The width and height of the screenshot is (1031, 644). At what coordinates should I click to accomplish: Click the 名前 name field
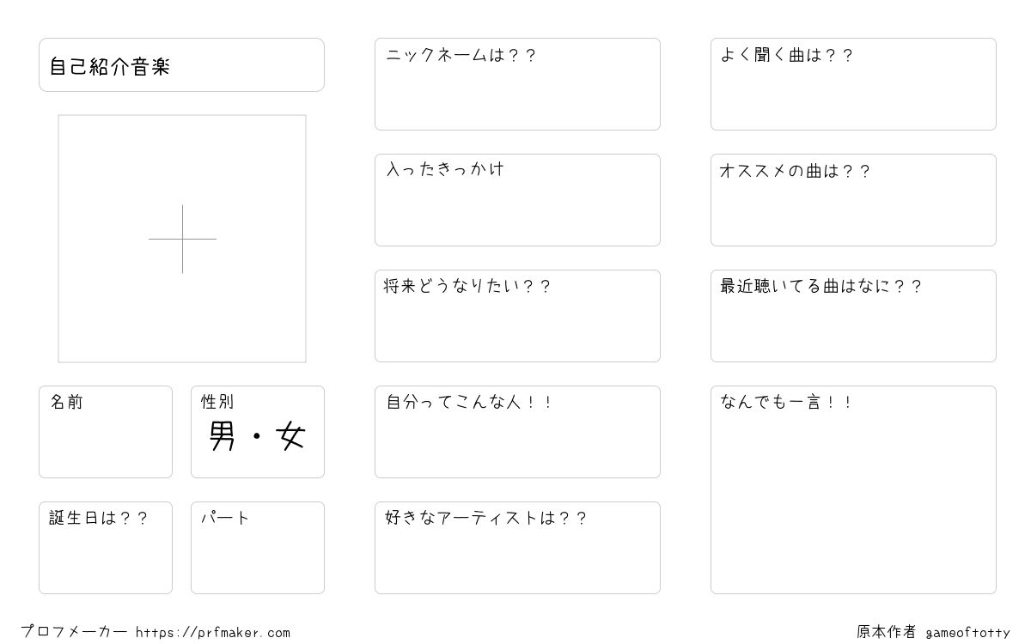pos(106,432)
